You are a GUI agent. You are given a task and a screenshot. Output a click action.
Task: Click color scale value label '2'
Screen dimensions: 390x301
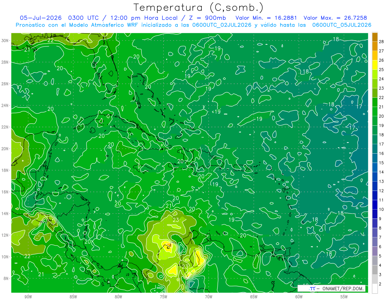380,284
